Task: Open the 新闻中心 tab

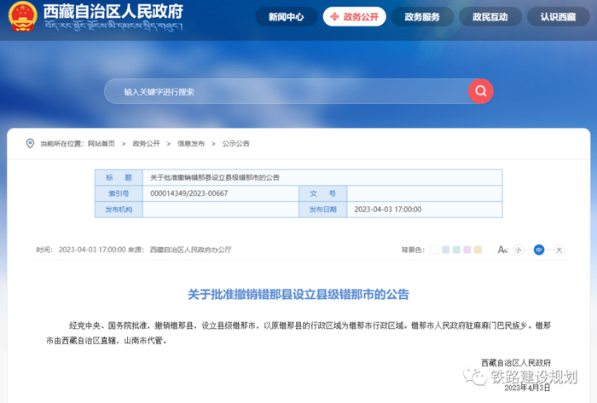Action: pyautogui.click(x=287, y=17)
